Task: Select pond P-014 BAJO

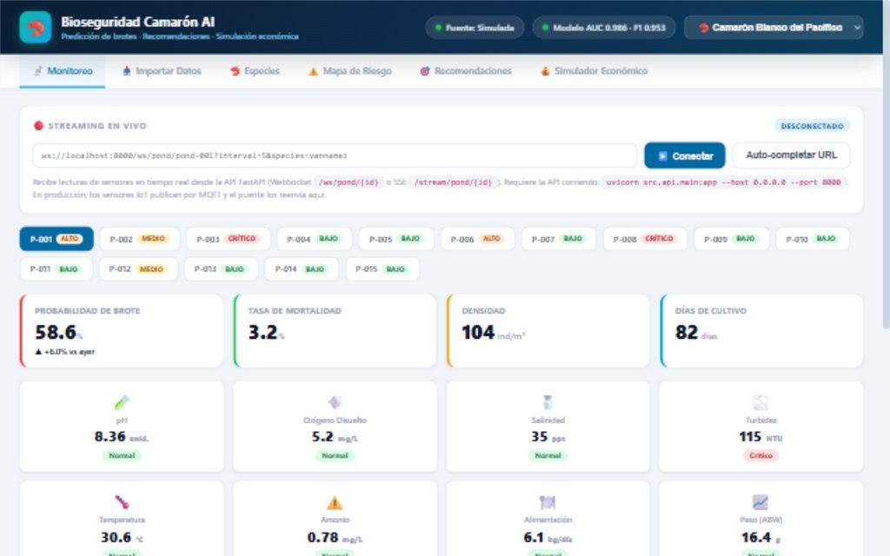Action: point(302,269)
